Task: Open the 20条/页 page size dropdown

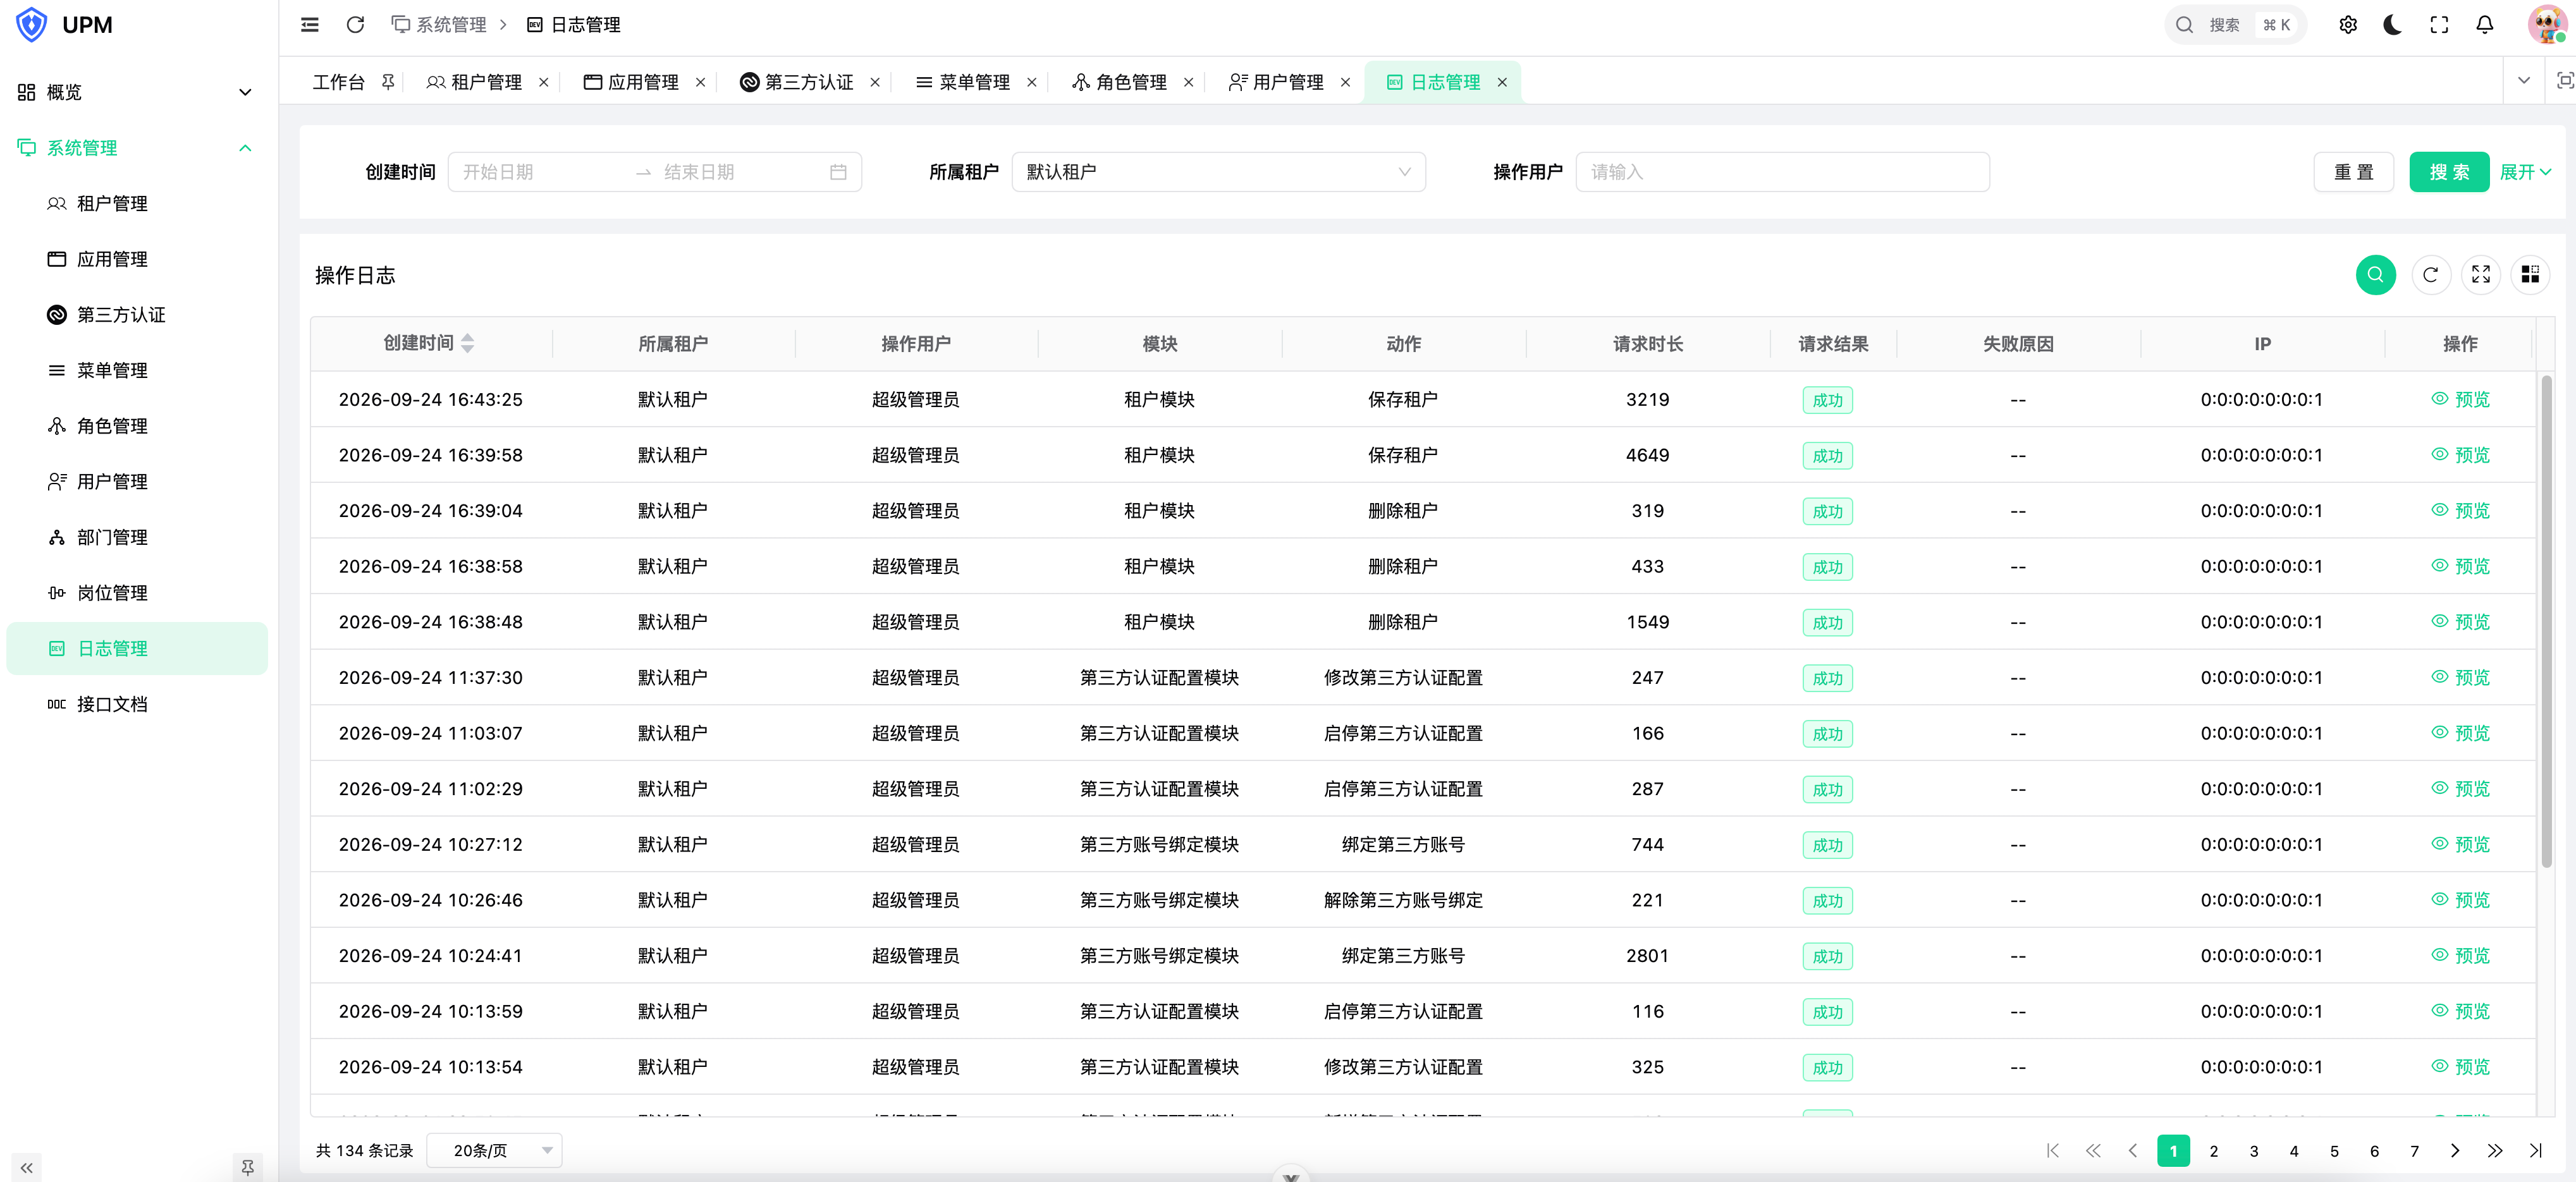Action: (494, 1150)
